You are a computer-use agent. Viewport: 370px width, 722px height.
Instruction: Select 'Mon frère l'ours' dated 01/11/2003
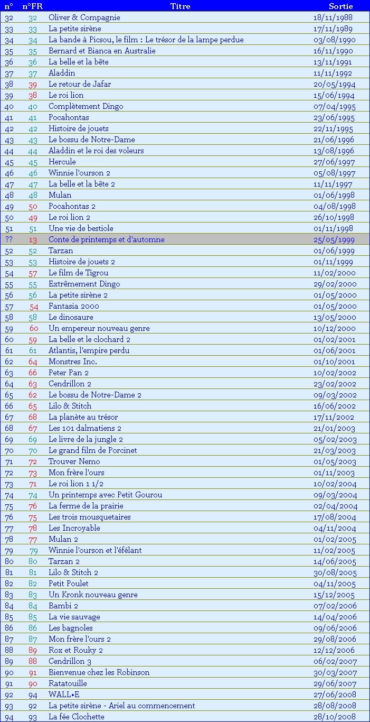[x=77, y=473]
